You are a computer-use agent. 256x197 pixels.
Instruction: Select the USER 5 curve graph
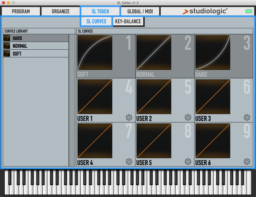154,141
